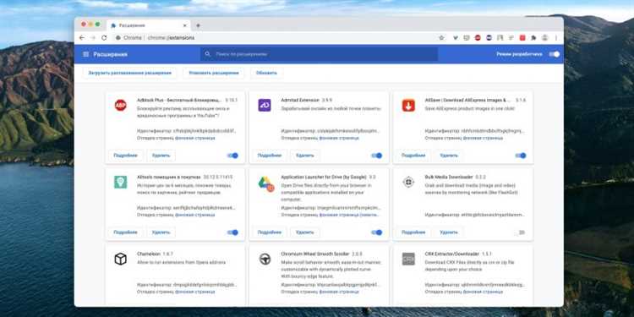
Task: Open the puzzle-piece extensions menu in the toolbar
Action: 533,37
